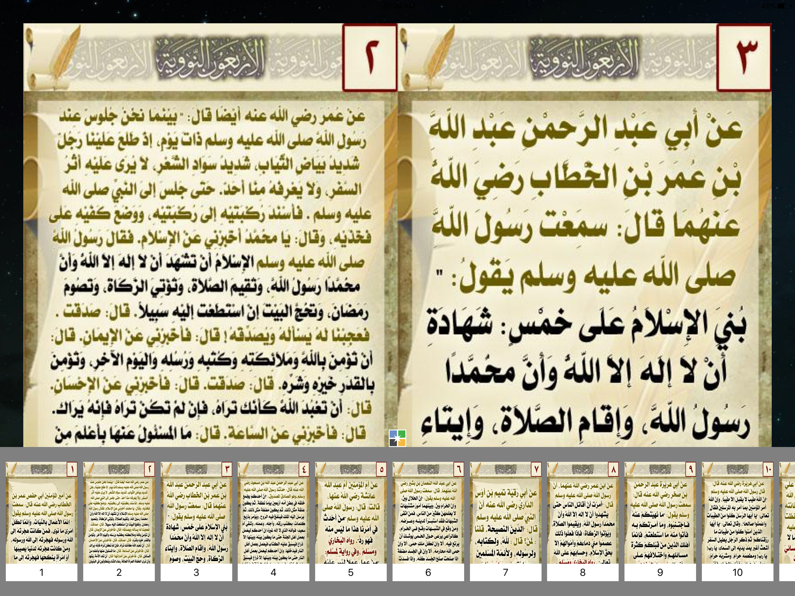Tap the partially visible thumbnail after page 10
Screen dimensions: 795x596
(787, 521)
